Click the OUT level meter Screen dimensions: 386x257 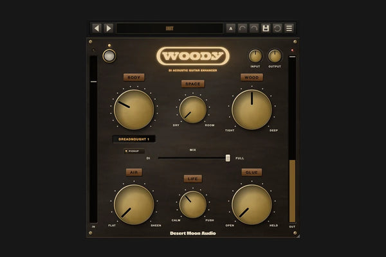click(x=292, y=139)
